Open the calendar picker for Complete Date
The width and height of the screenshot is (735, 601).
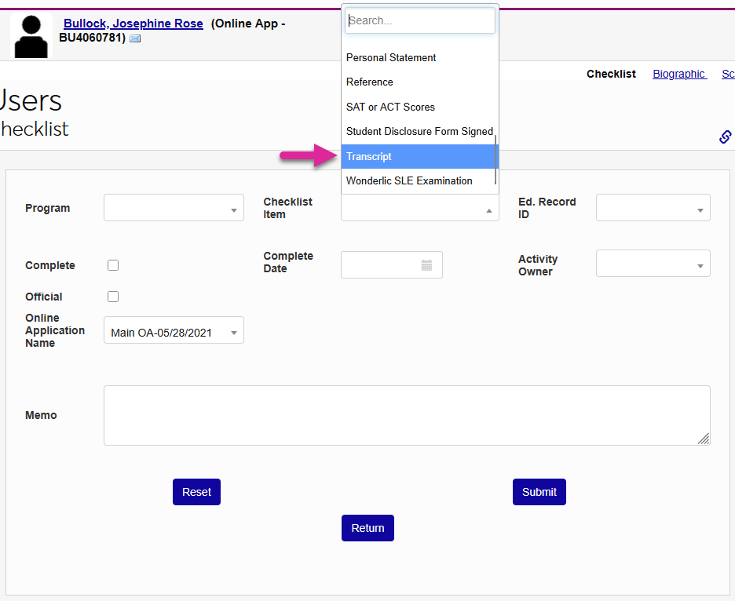point(426,265)
